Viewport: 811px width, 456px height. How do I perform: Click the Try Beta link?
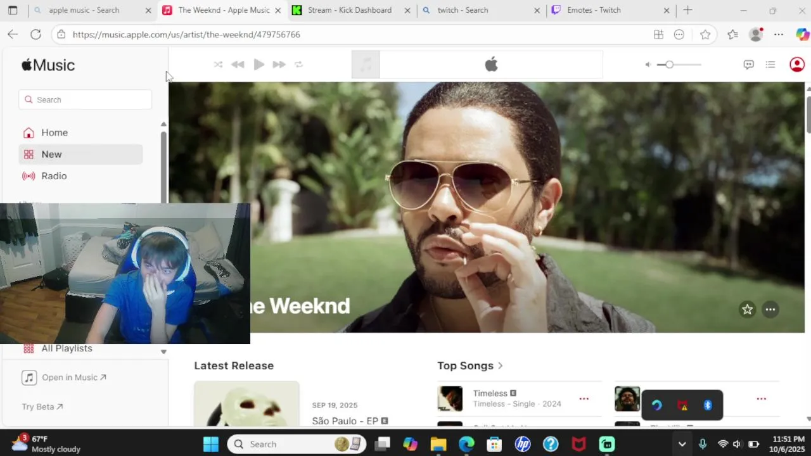click(x=42, y=407)
